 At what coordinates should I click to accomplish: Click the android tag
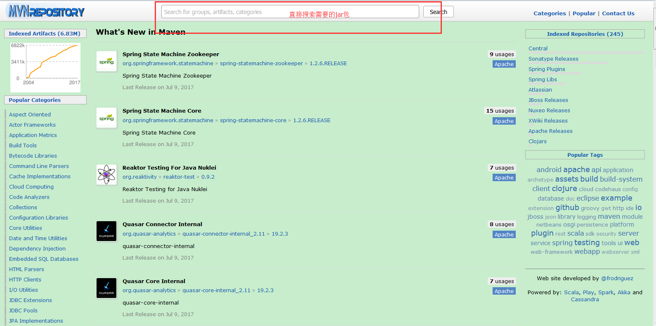[549, 170]
